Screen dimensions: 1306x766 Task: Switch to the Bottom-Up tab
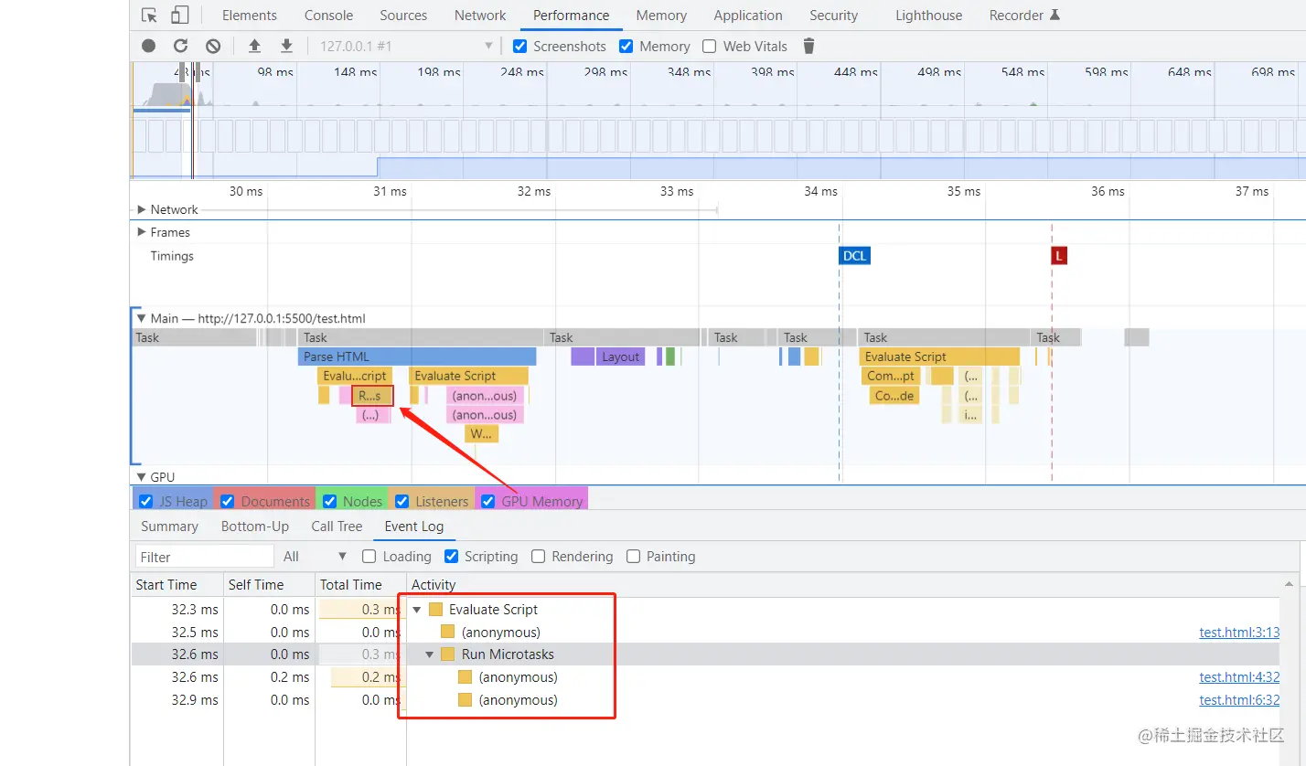255,527
